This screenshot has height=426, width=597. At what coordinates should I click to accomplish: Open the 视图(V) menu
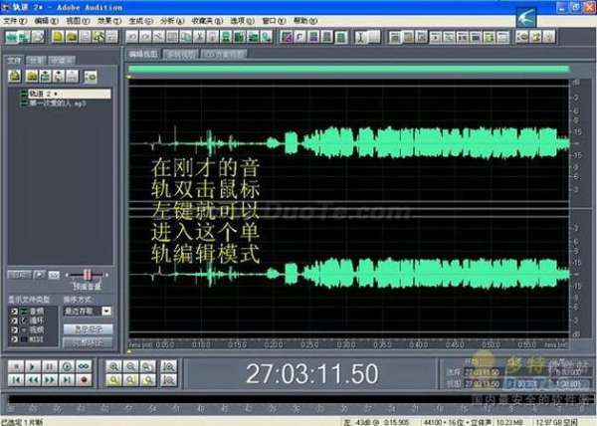[78, 21]
